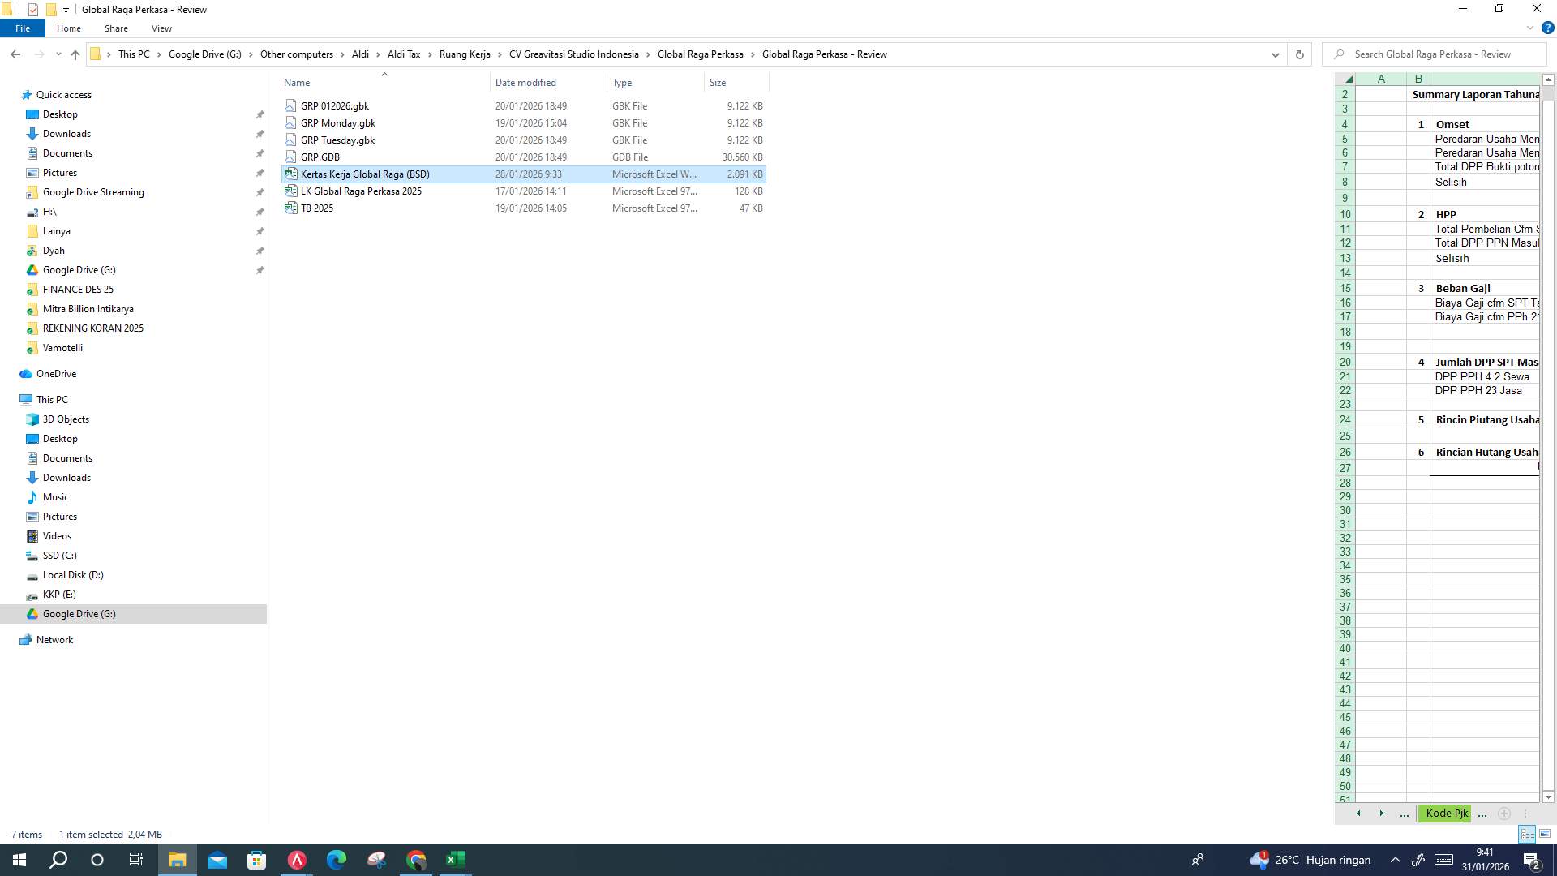Viewport: 1557px width, 876px height.
Task: Refresh the folder with the refresh icon
Action: point(1300,54)
